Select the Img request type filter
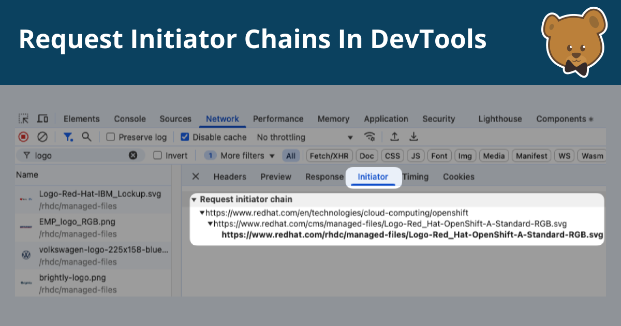The height and width of the screenshot is (326, 621). [x=465, y=155]
